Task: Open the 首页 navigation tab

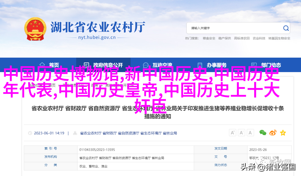Action: [x=50, y=65]
